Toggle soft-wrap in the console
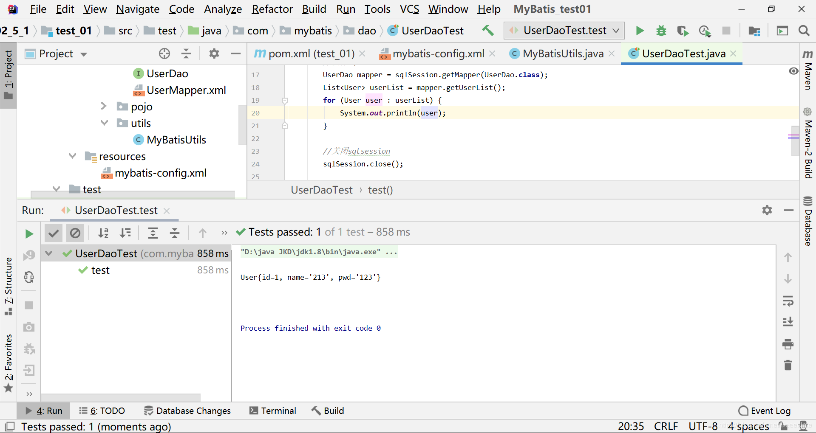This screenshot has height=433, width=816. click(788, 301)
